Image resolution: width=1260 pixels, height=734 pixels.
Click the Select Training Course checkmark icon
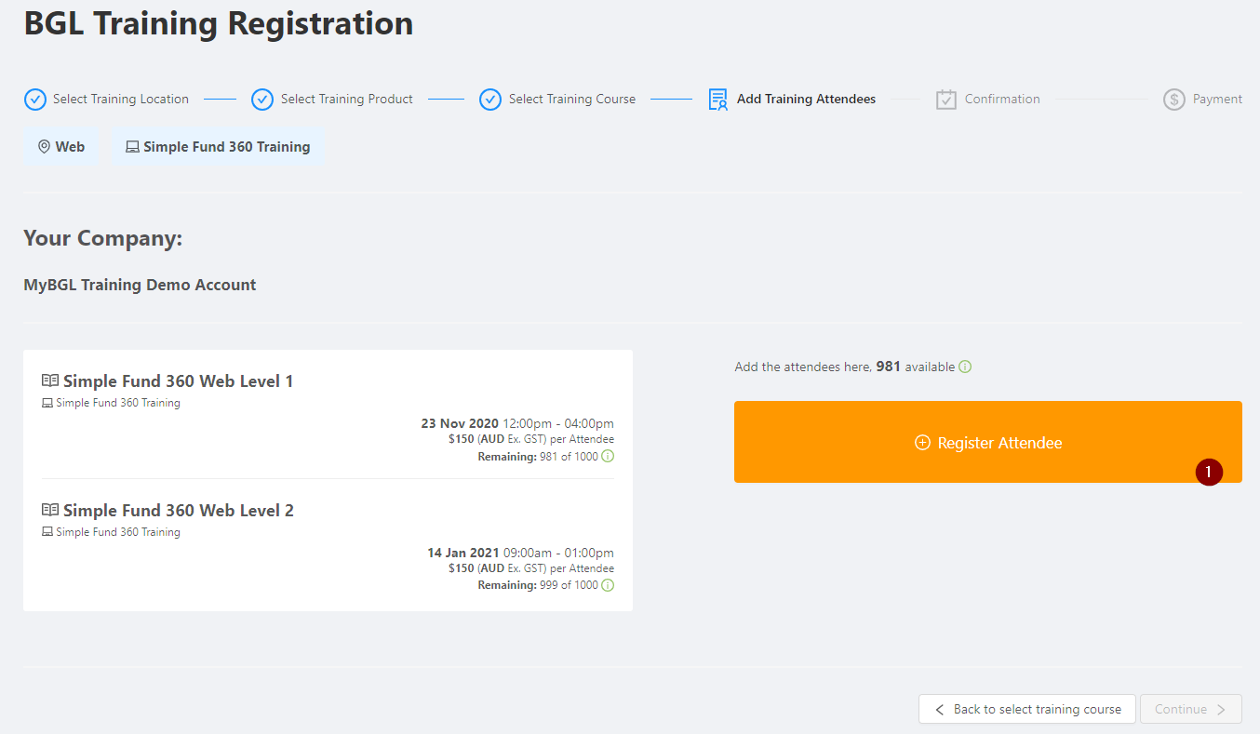[490, 100]
